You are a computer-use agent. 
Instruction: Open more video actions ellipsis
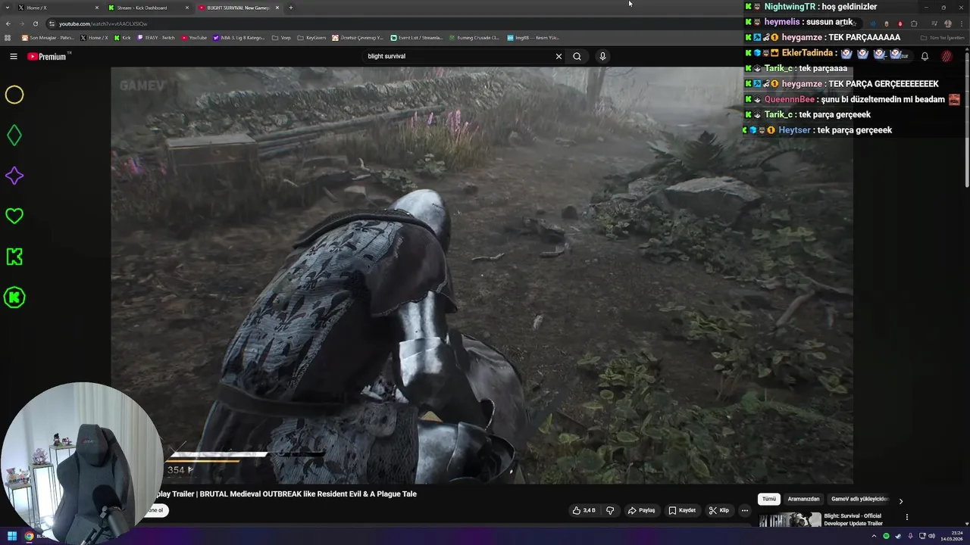click(745, 510)
